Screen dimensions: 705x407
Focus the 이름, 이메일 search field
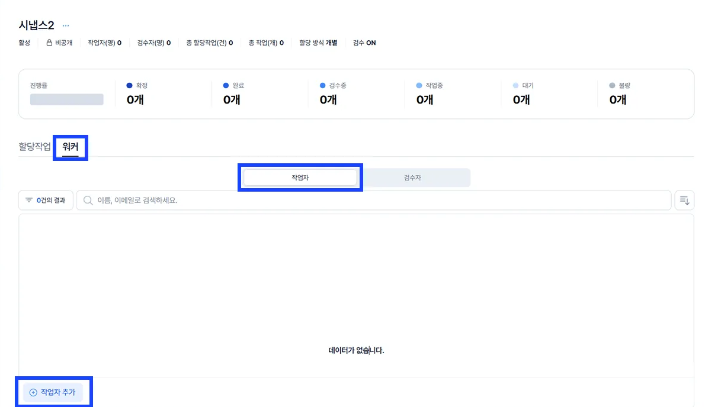click(374, 200)
